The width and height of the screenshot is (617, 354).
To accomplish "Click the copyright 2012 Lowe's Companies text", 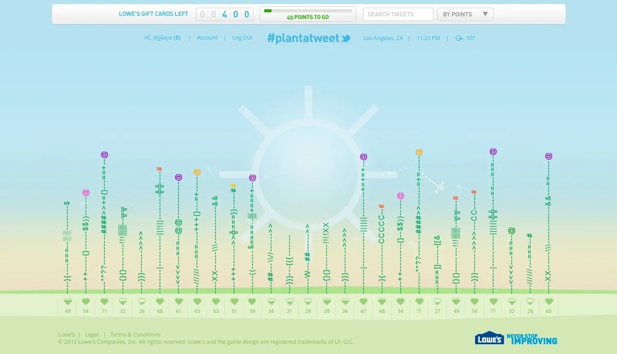I will (x=206, y=342).
